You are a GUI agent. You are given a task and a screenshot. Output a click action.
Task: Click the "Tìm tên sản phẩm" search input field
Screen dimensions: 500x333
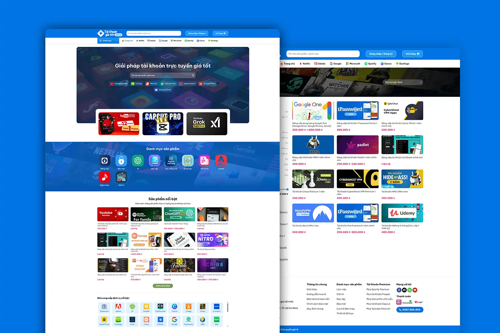[x=153, y=33]
